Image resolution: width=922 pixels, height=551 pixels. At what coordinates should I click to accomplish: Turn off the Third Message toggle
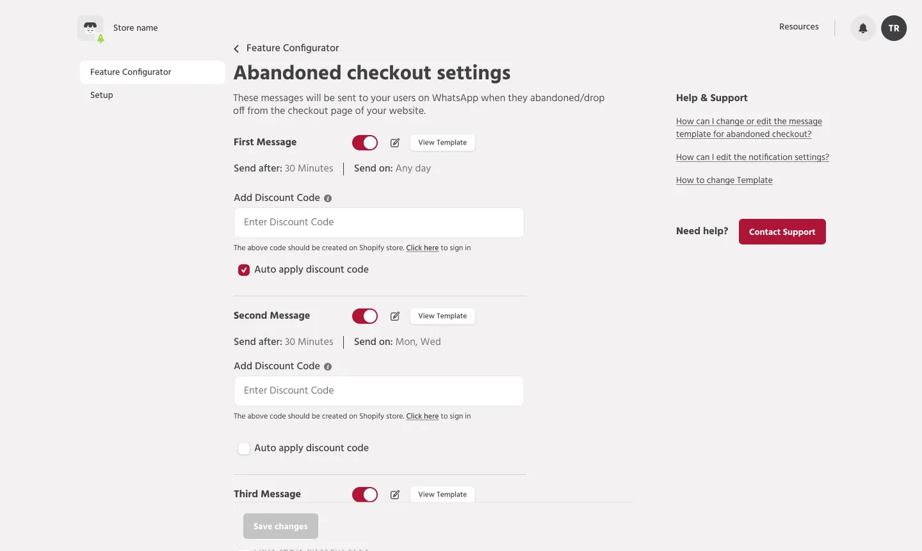tap(365, 495)
